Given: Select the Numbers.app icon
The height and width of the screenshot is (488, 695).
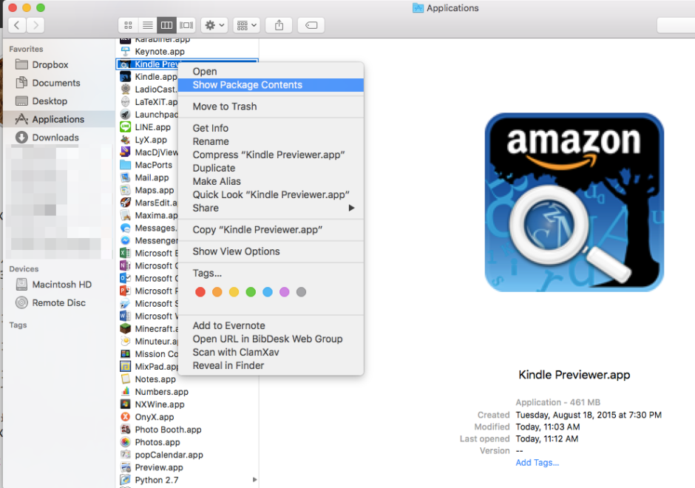Looking at the screenshot, I should pyautogui.click(x=126, y=392).
